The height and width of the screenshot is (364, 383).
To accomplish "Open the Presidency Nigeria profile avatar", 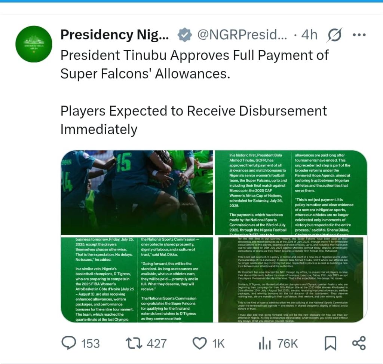I will (x=34, y=44).
